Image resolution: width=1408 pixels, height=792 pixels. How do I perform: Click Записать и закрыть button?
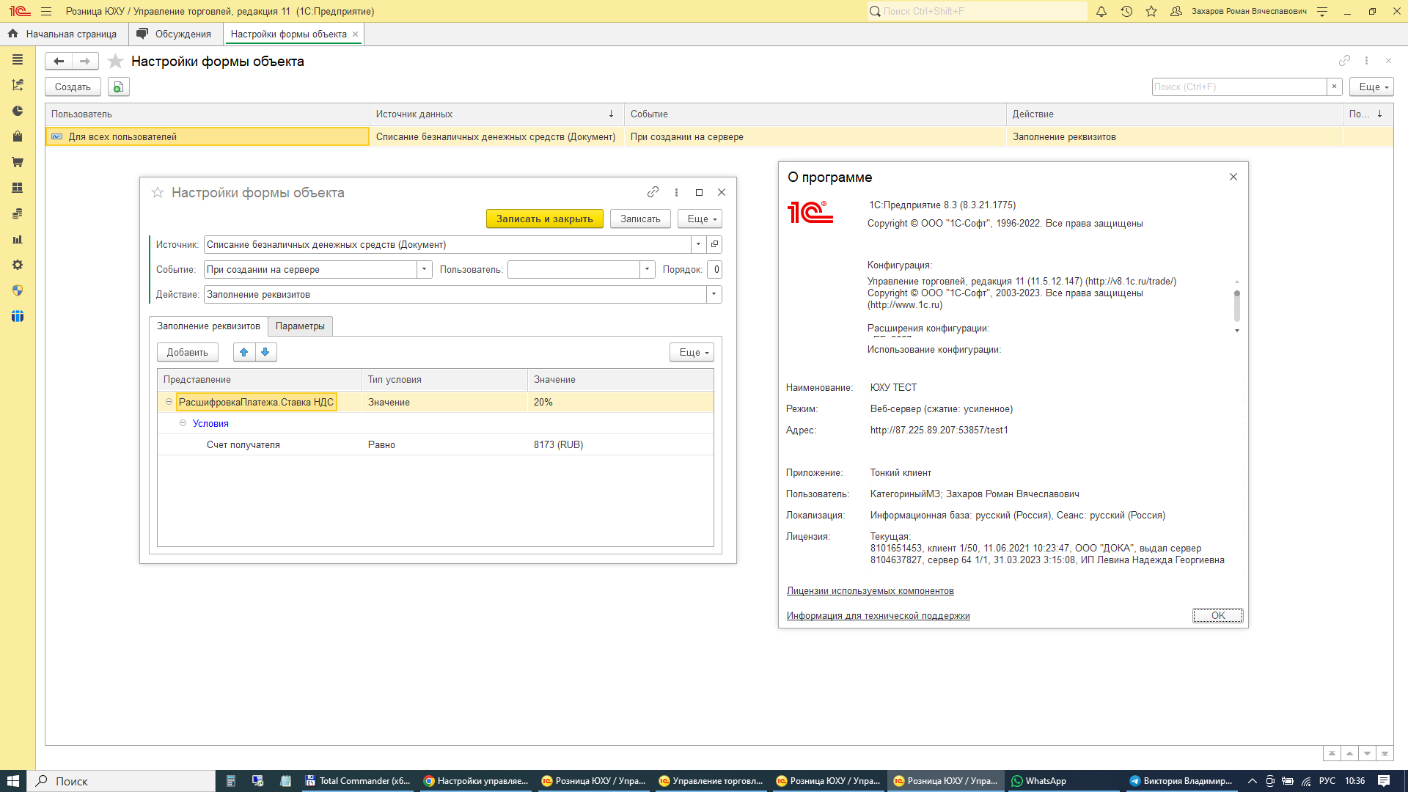(544, 219)
